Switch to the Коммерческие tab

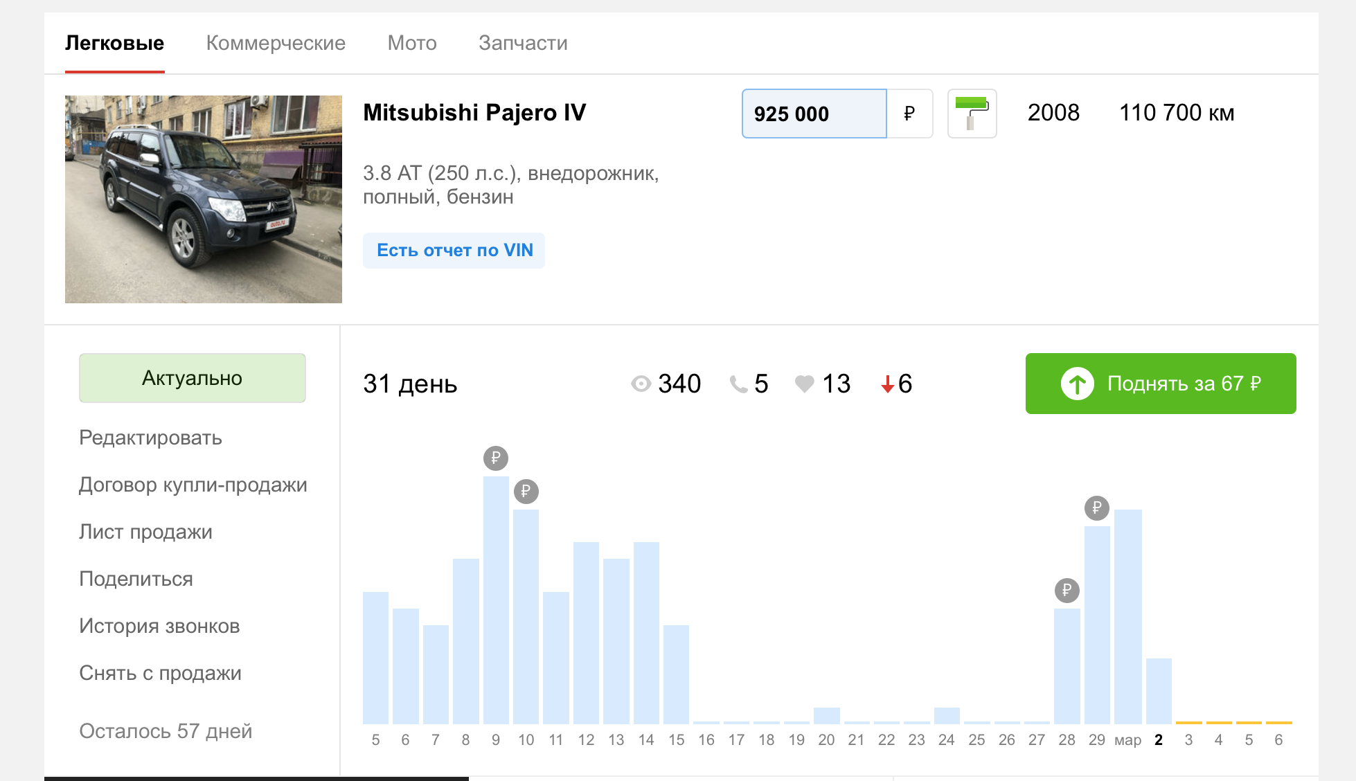point(276,43)
